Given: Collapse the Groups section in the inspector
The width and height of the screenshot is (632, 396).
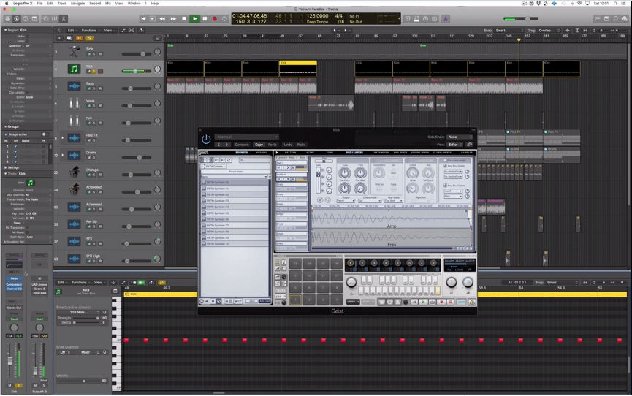Looking at the screenshot, I should click(x=6, y=126).
